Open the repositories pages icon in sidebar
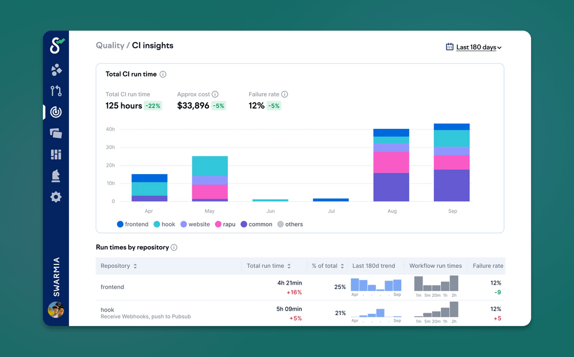The width and height of the screenshot is (574, 357). click(x=56, y=133)
